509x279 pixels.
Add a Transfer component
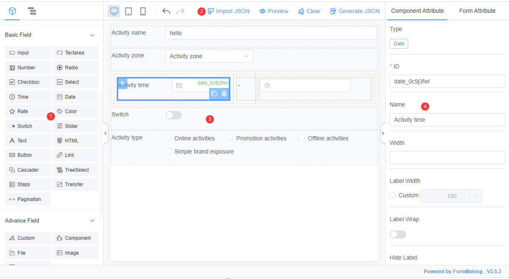pyautogui.click(x=75, y=184)
